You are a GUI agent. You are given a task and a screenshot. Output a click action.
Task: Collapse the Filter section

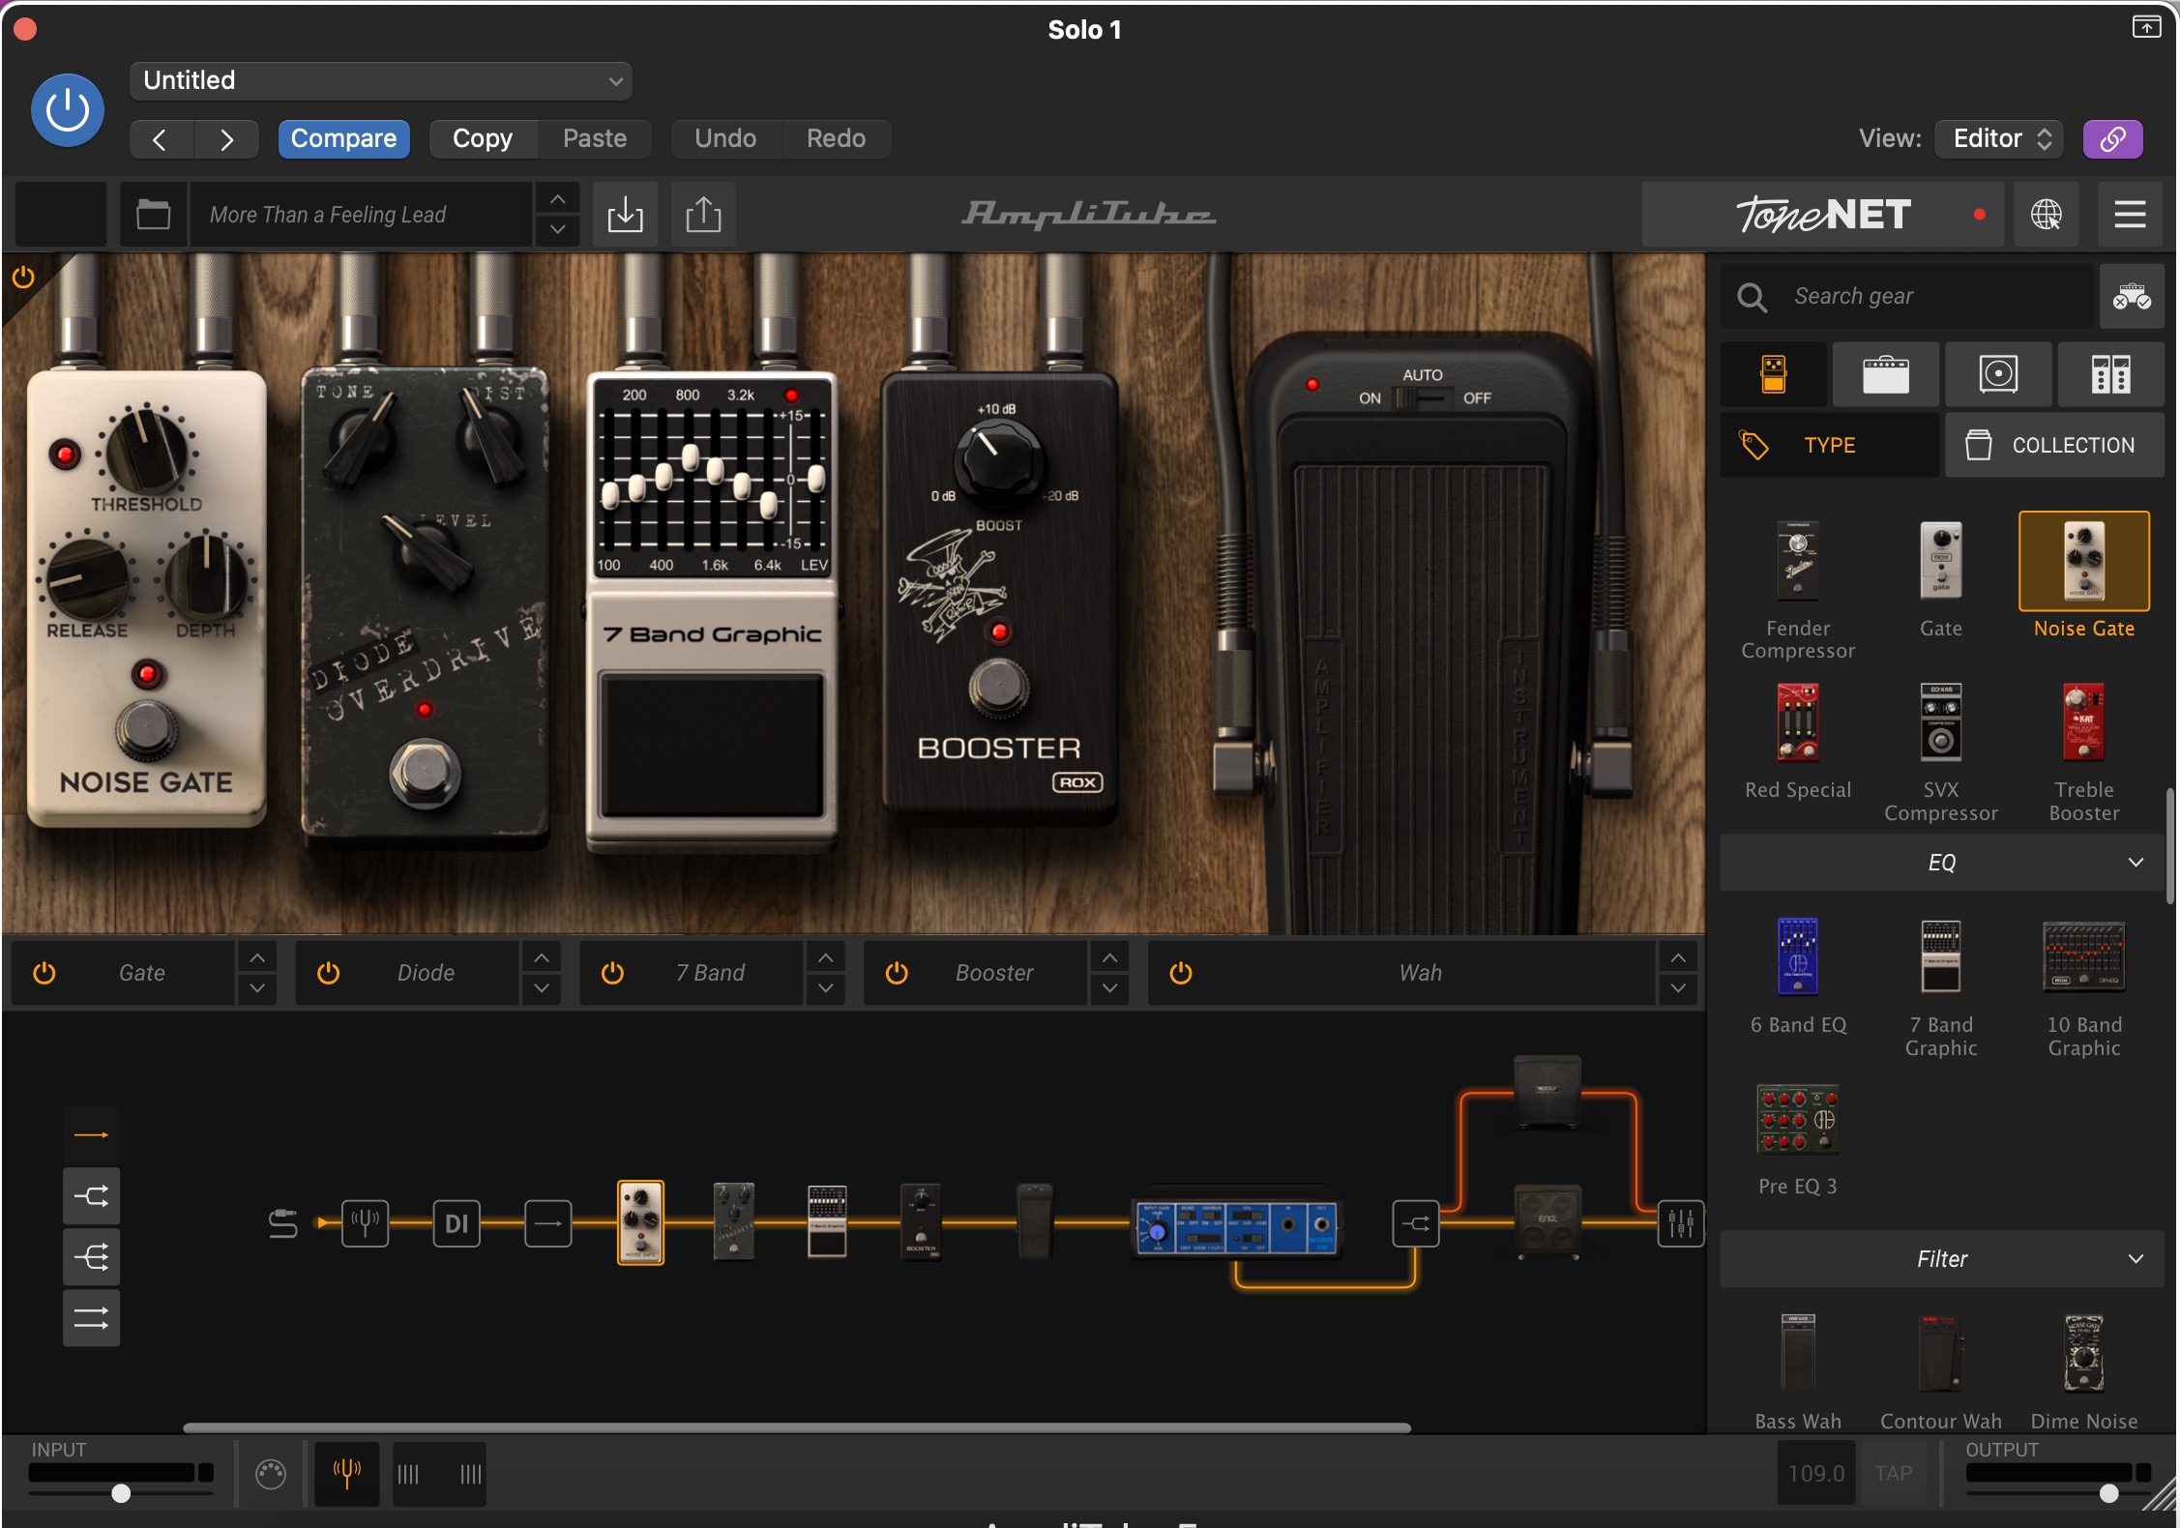coord(1942,1259)
